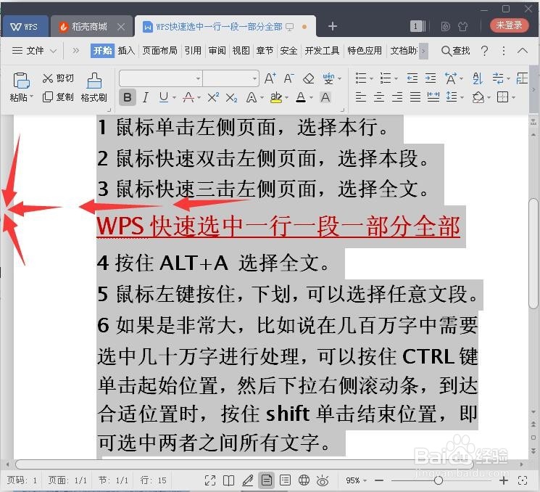Open the font name combo box
The width and height of the screenshot is (540, 492).
tap(160, 78)
